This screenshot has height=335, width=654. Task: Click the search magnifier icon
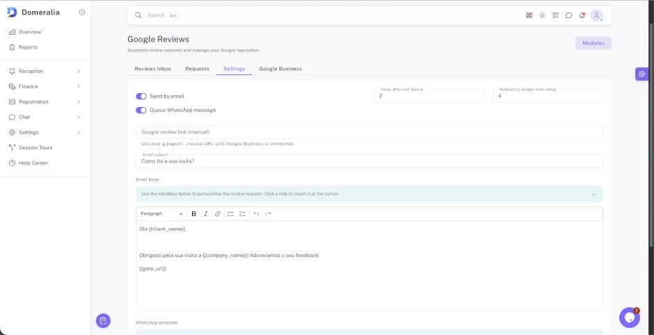click(x=138, y=15)
